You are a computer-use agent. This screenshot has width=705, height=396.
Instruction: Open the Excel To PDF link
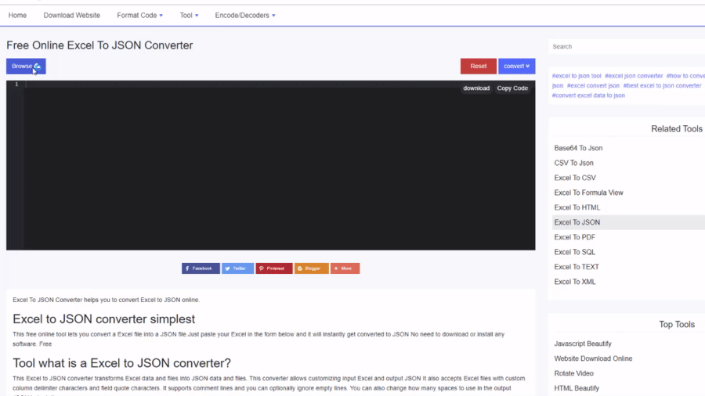(x=574, y=237)
